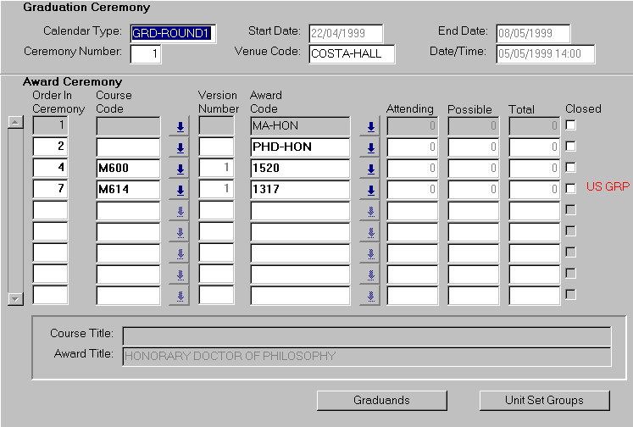This screenshot has height=427, width=633.
Task: Open course code lookup for M600 row
Action: 179,169
